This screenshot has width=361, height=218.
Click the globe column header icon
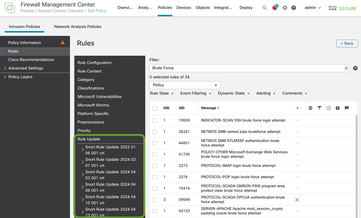pos(310,108)
